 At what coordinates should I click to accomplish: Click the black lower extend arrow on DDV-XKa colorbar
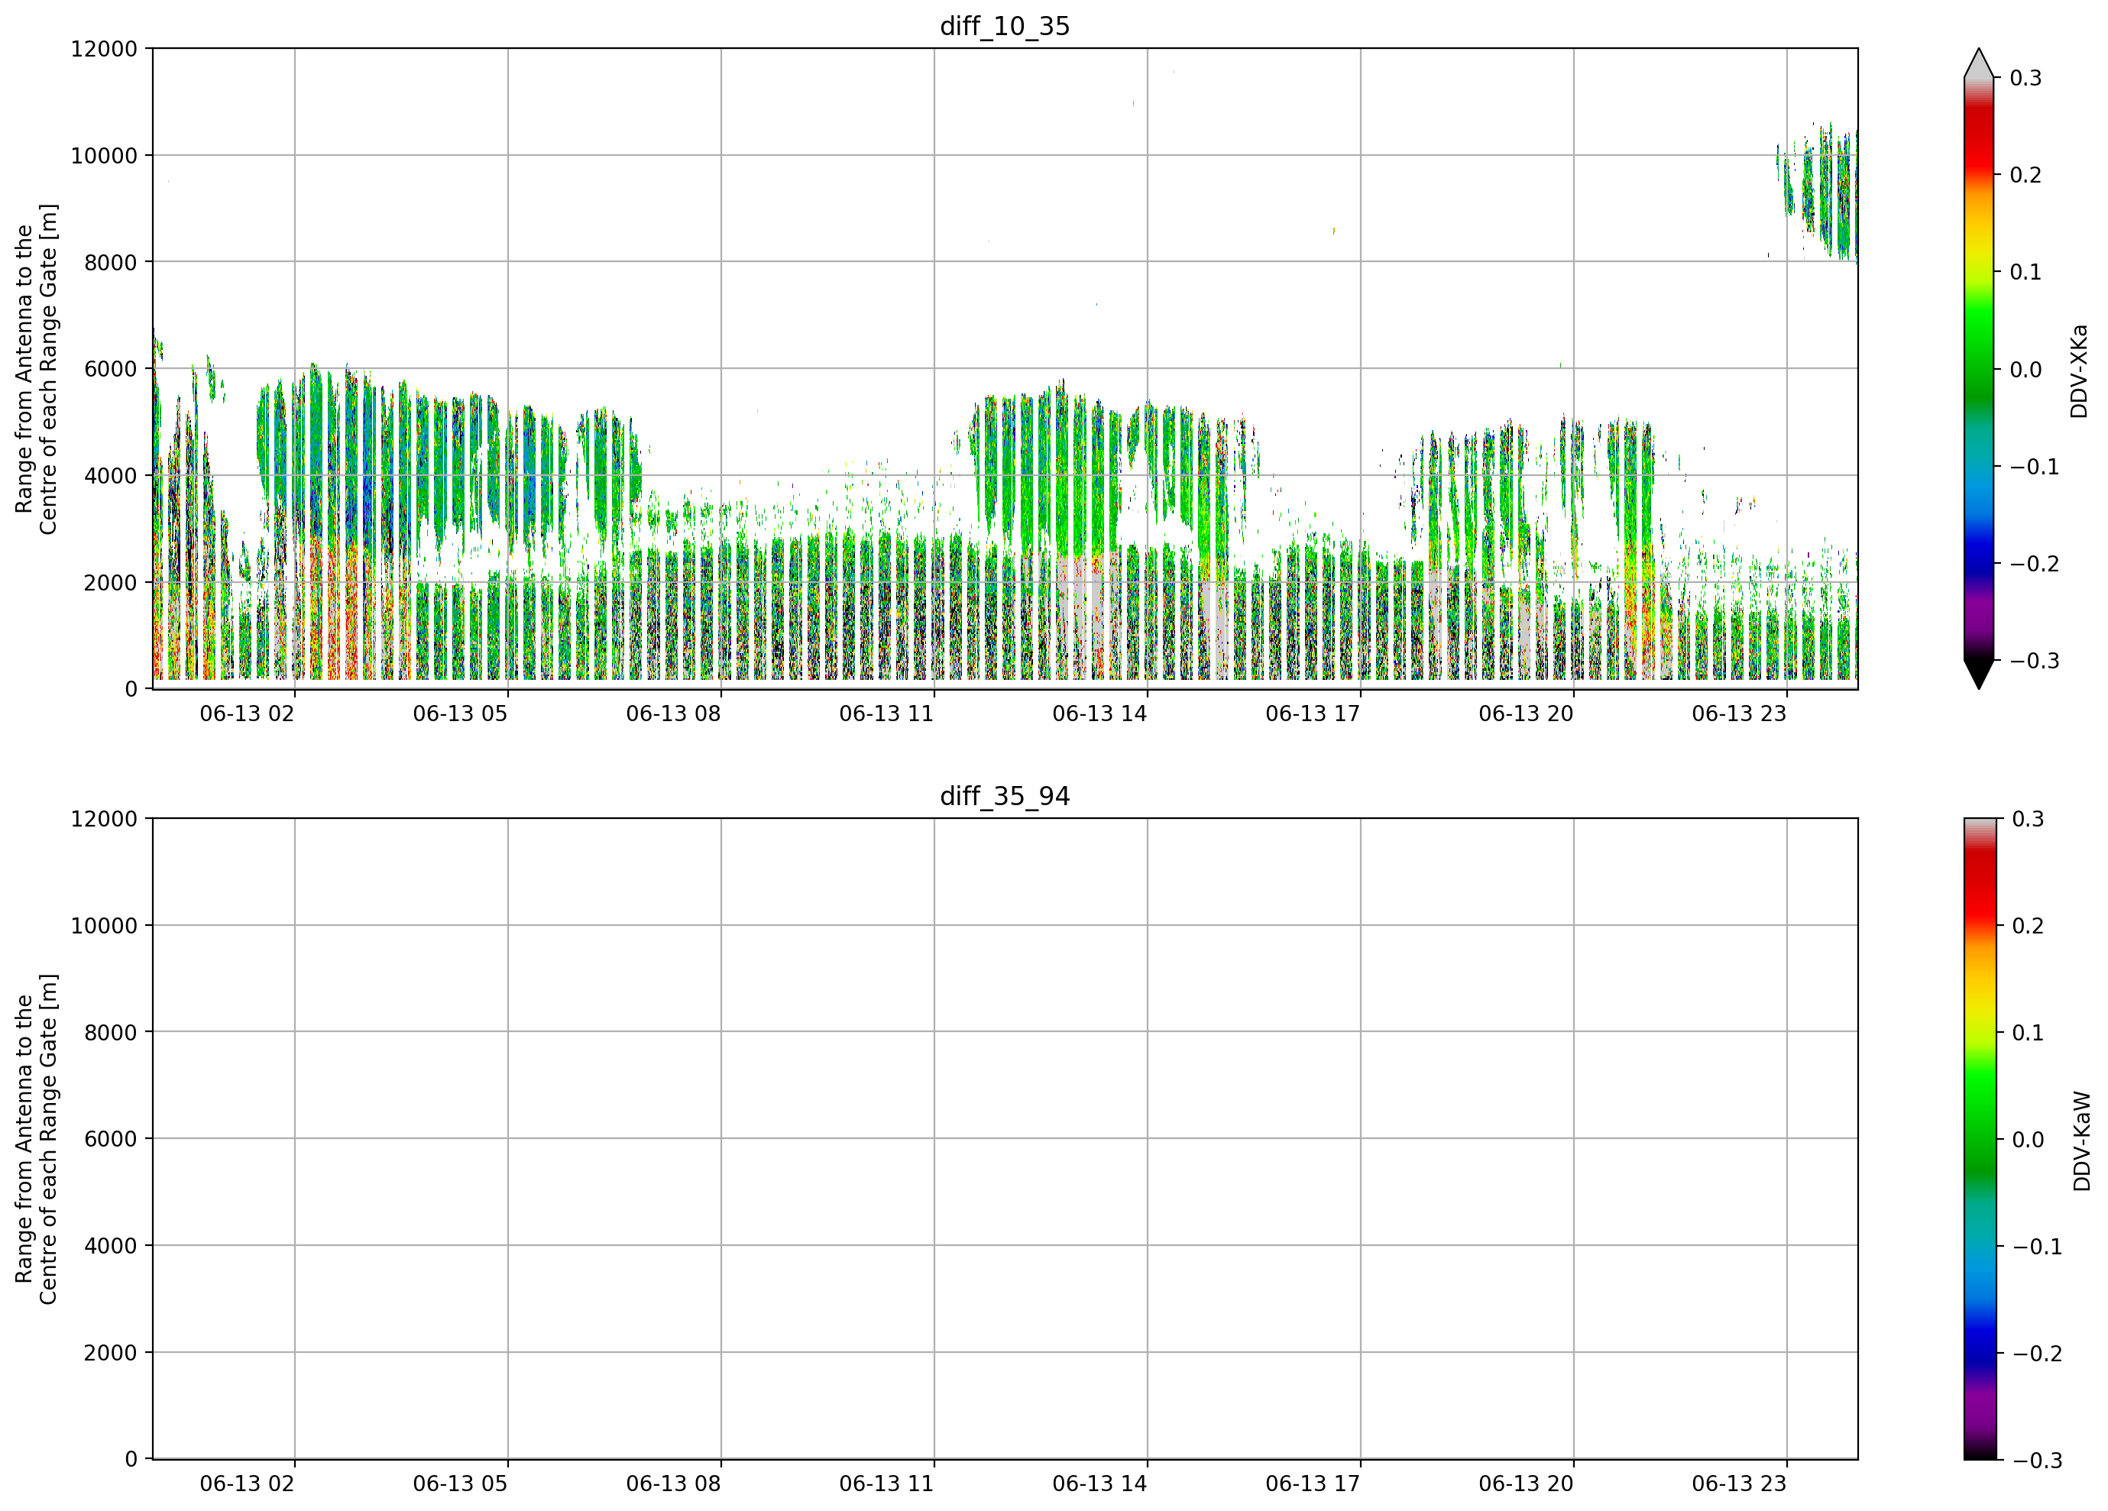tap(1979, 675)
